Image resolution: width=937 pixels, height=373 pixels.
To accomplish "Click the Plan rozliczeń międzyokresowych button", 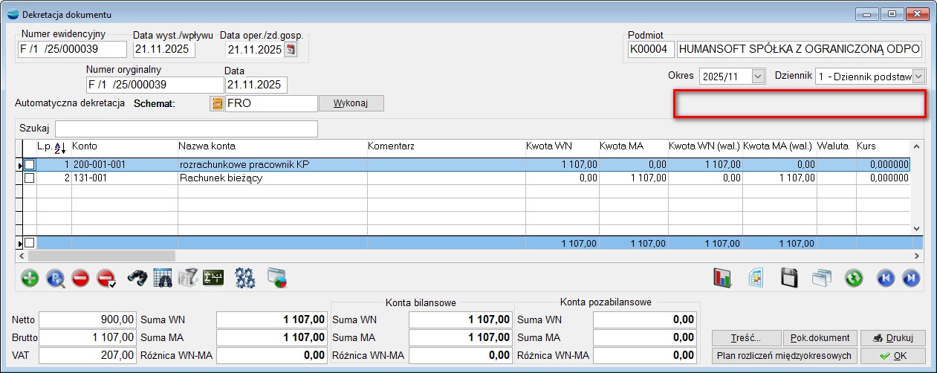I will pos(783,355).
